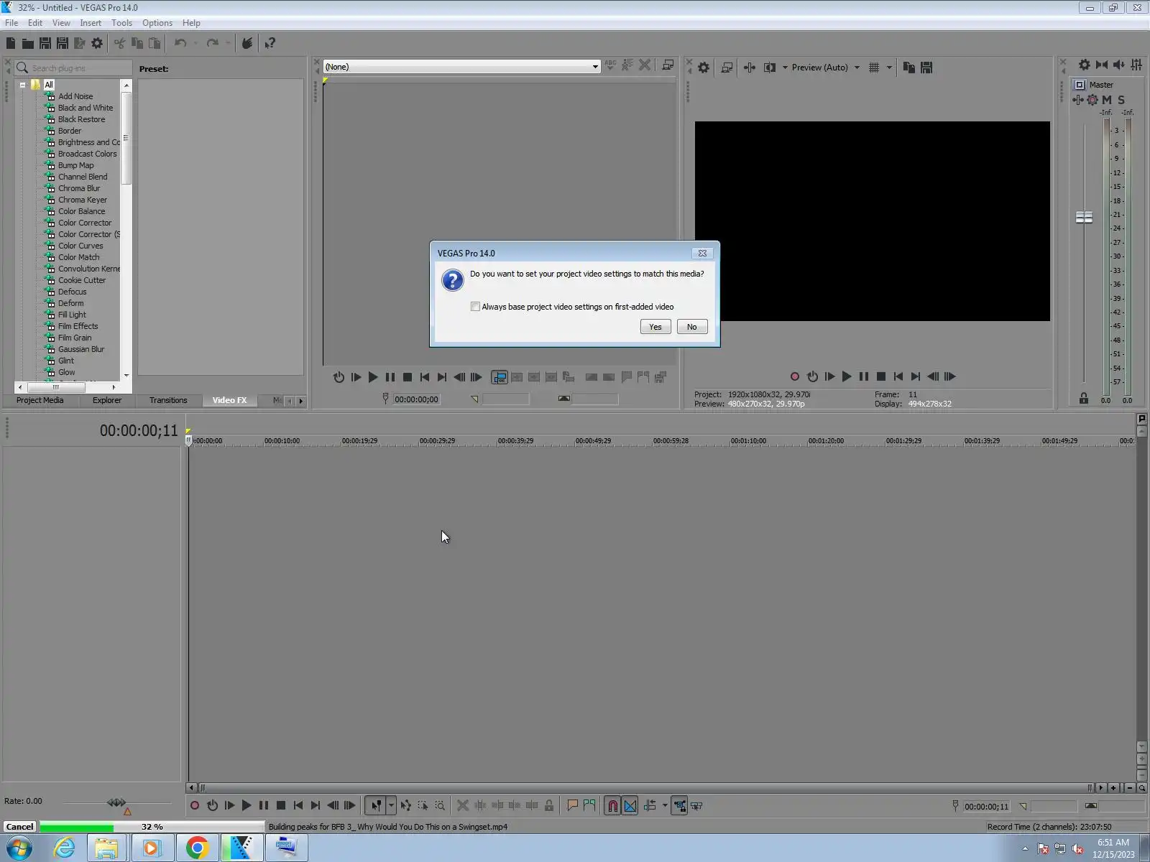Enable always base project settings checkbox

click(x=475, y=307)
